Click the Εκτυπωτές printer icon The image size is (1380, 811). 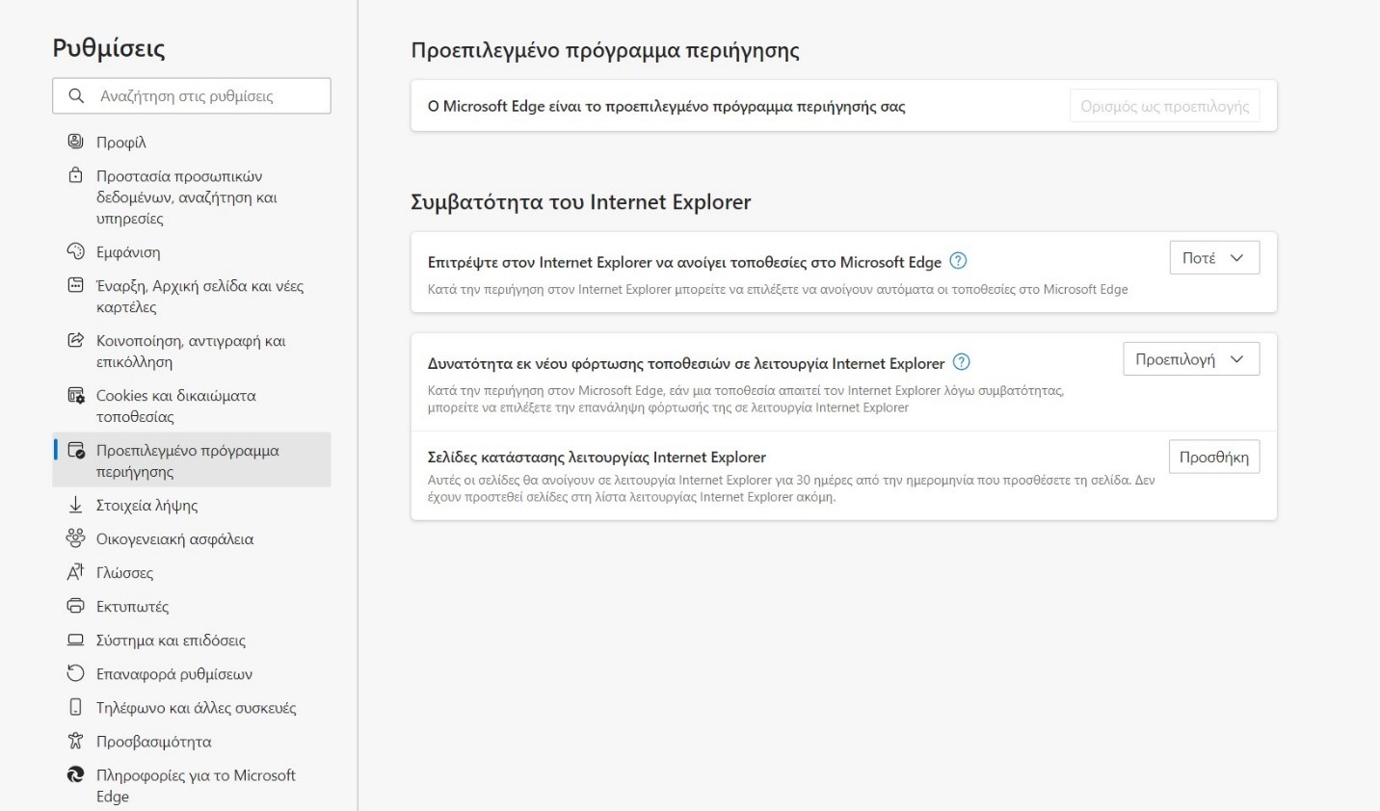75,606
